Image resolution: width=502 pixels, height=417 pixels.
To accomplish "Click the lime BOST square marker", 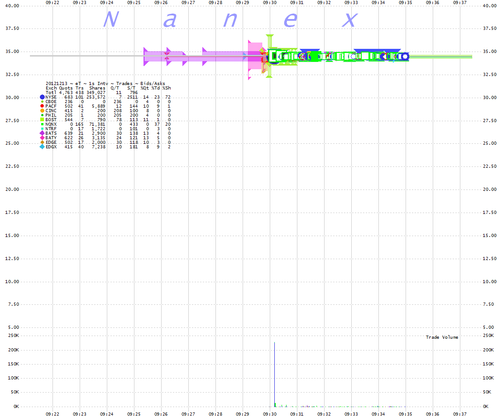I will (42, 119).
